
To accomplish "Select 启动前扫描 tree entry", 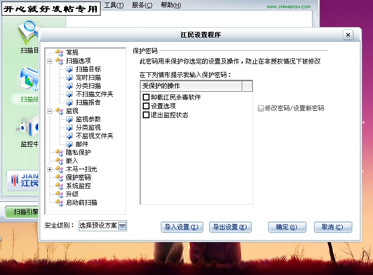I will coord(81,203).
